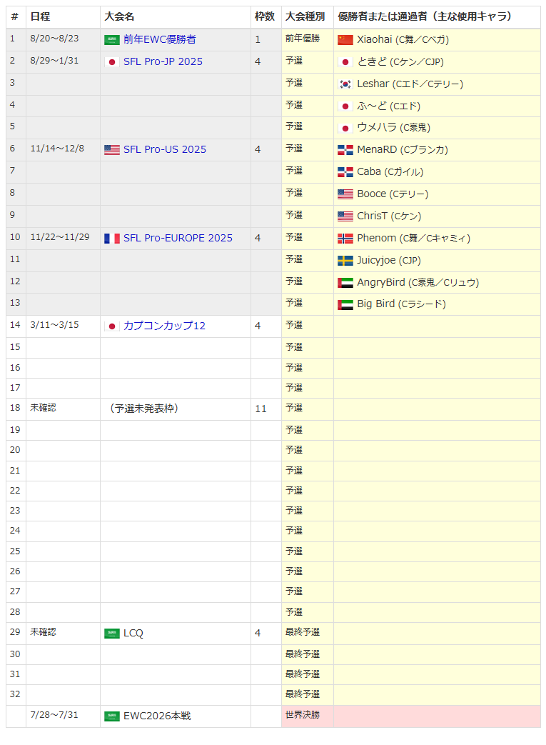Click the date 3/11～3/15
Viewport: 546px width, 745px height.
coord(54,325)
